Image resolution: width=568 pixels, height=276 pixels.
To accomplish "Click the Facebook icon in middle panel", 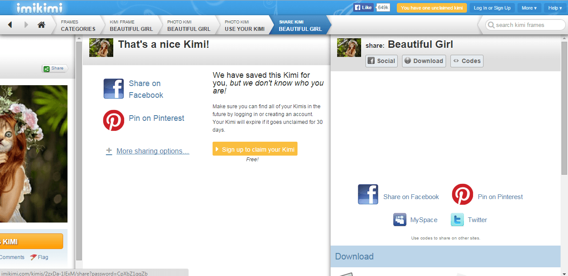I will tap(114, 89).
